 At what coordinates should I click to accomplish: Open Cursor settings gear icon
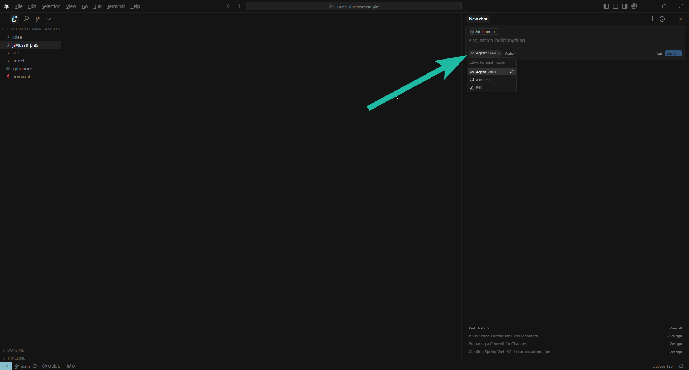click(x=634, y=6)
